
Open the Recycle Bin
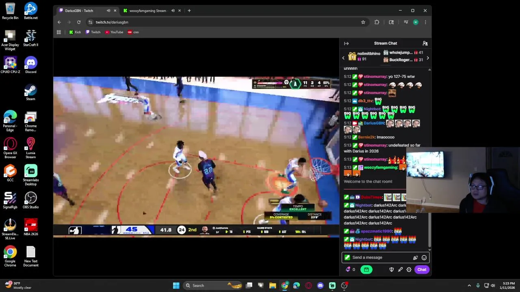[x=10, y=11]
